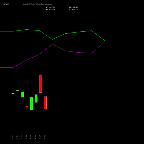Select the red candle for 03 Aug
The height and width of the screenshot is (144, 144).
(x=45, y=103)
